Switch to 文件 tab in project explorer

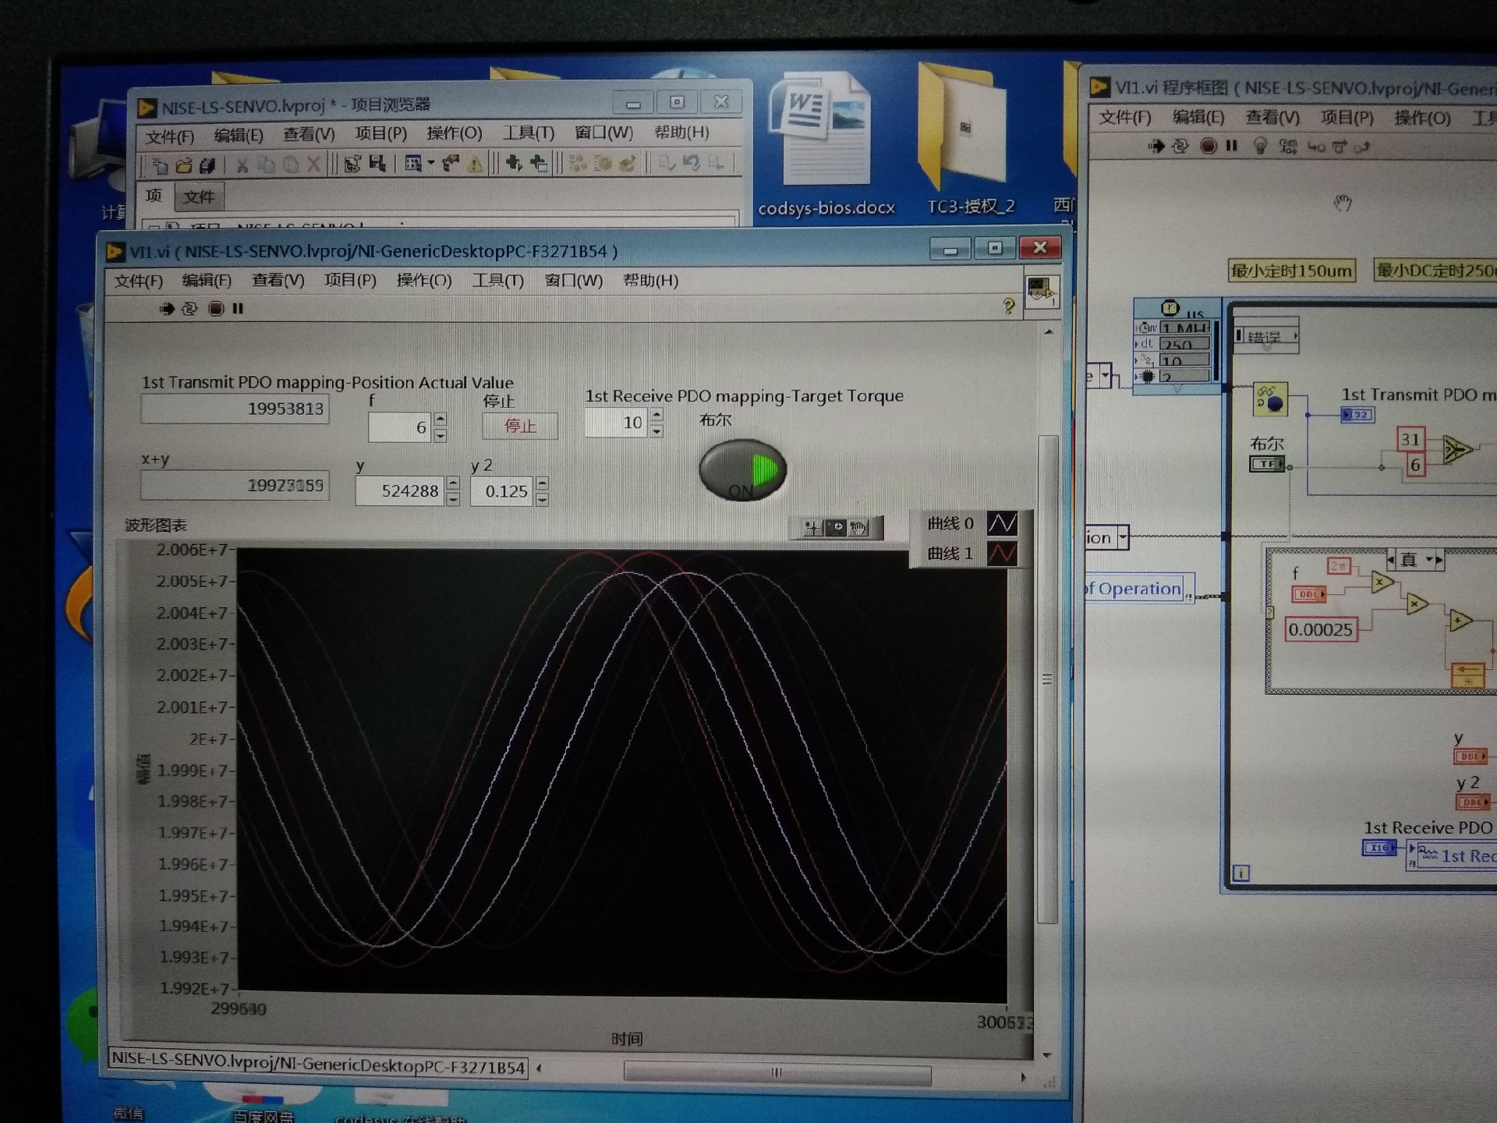199,197
